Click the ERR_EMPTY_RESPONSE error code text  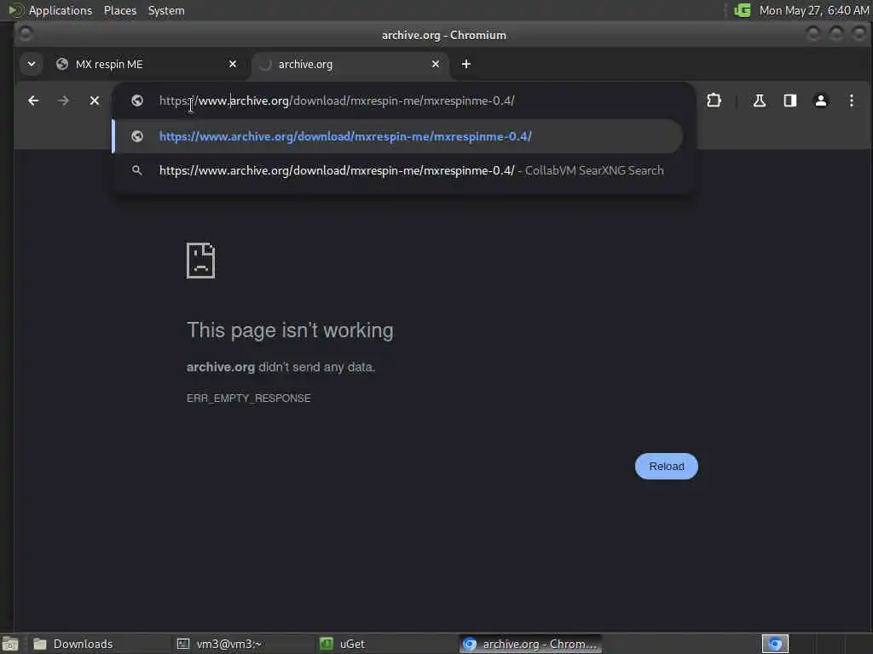(x=249, y=399)
